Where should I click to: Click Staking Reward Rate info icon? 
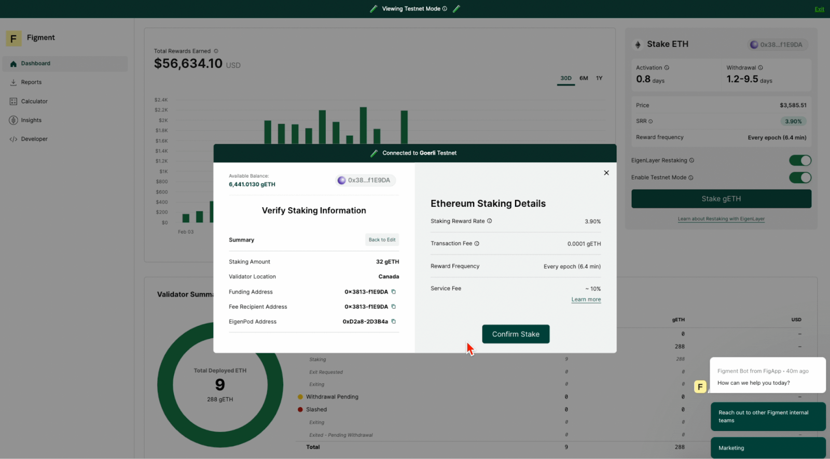tap(489, 221)
